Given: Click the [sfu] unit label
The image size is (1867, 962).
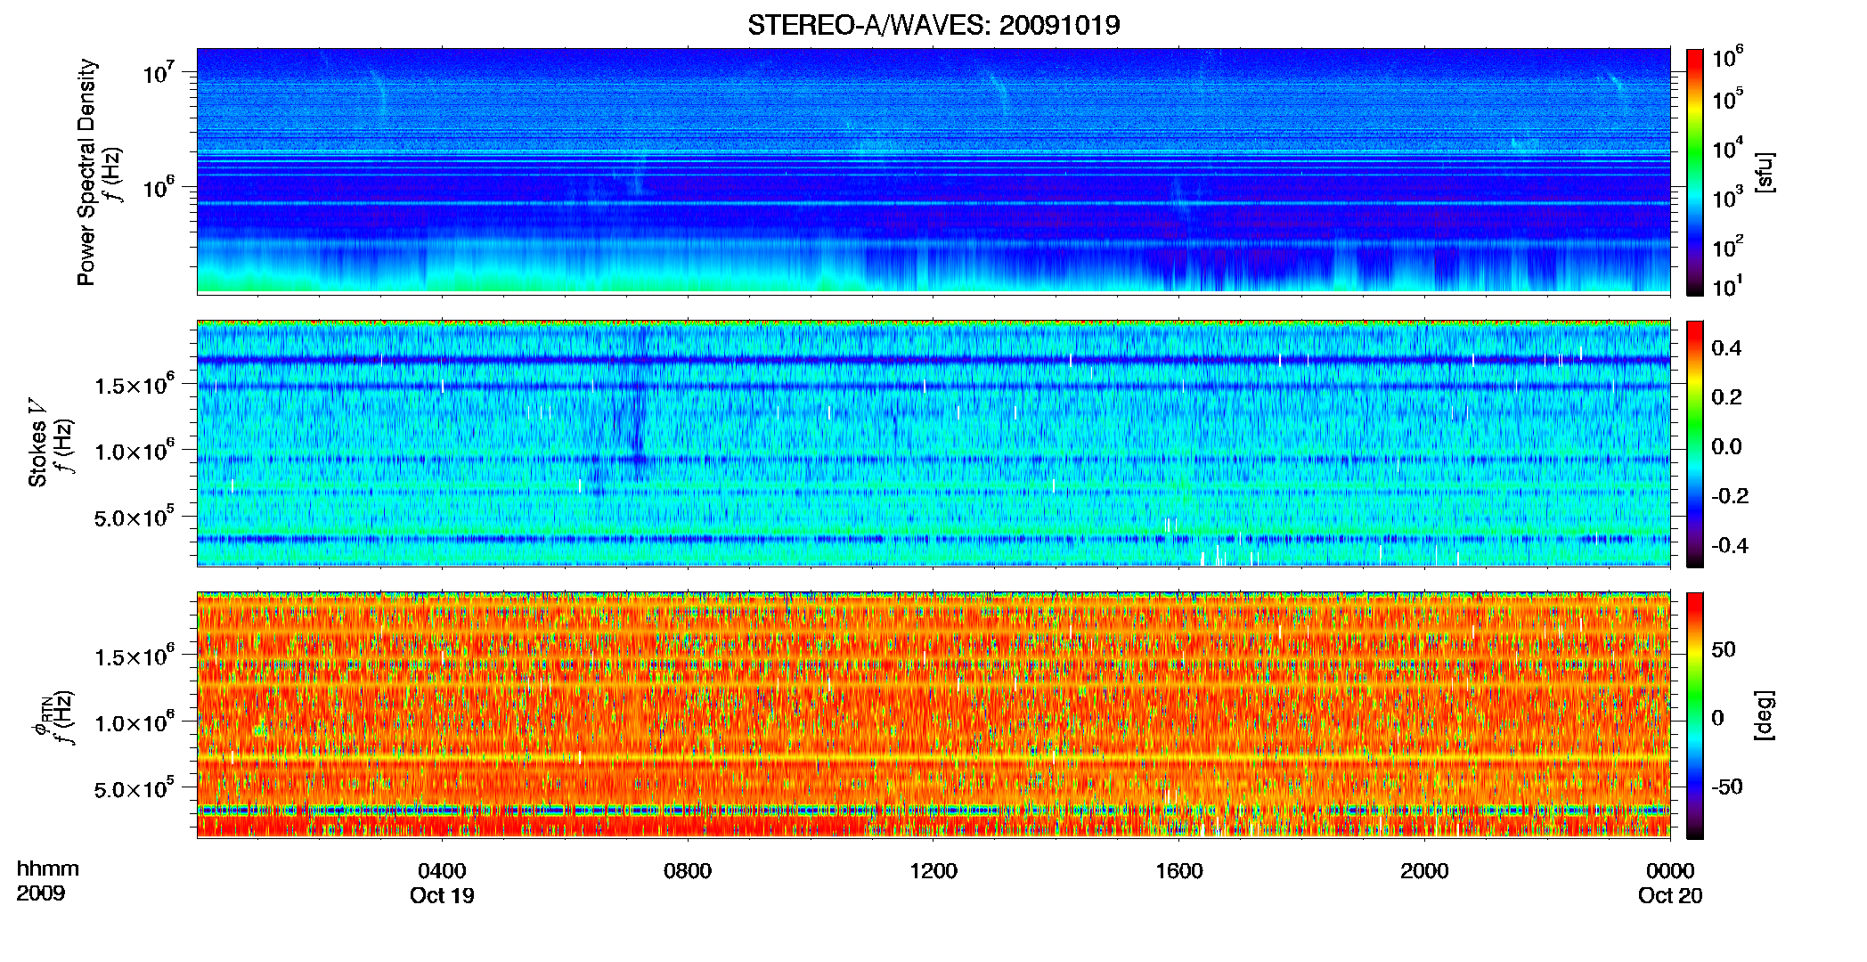Looking at the screenshot, I should (x=1765, y=172).
